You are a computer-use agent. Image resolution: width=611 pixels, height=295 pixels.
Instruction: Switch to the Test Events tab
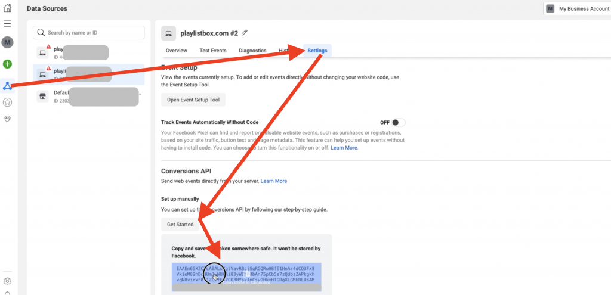[213, 51]
